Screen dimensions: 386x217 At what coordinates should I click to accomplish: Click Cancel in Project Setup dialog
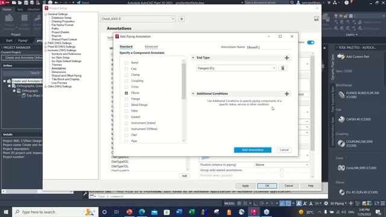tap(289, 186)
